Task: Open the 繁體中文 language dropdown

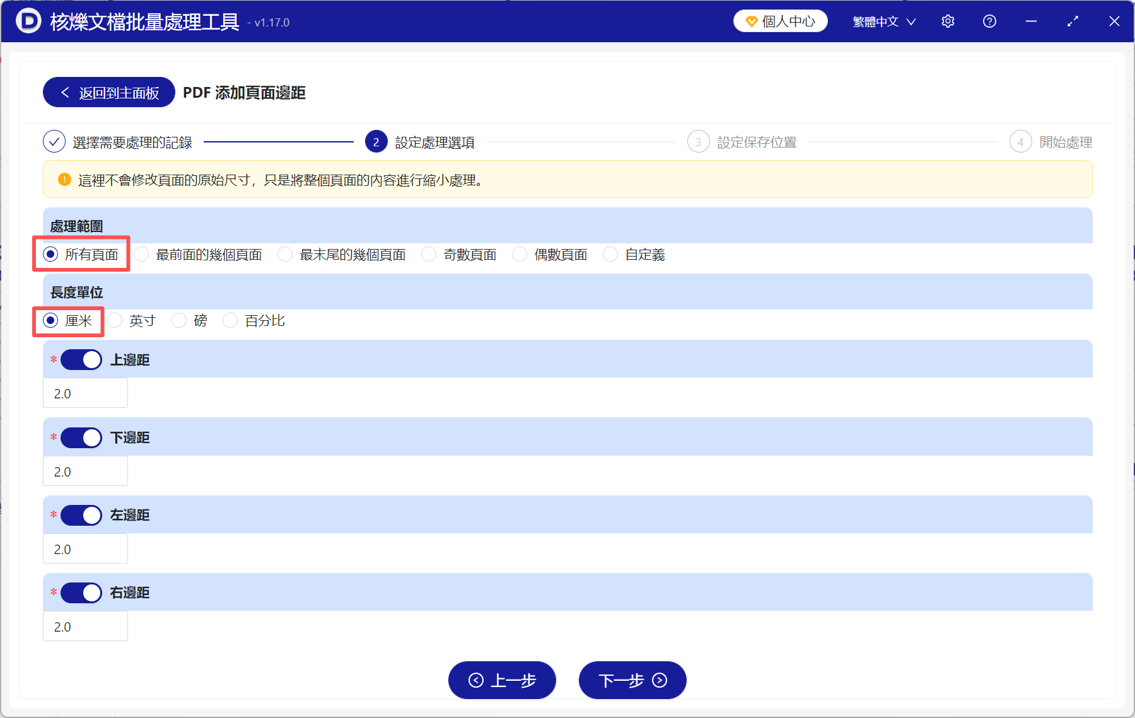Action: click(882, 21)
